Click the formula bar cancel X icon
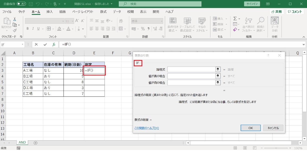The width and height of the screenshot is (307, 151). (x=36, y=44)
